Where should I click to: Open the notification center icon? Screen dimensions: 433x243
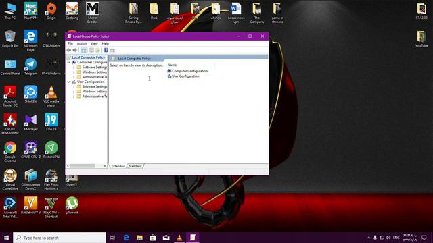[x=424, y=238]
